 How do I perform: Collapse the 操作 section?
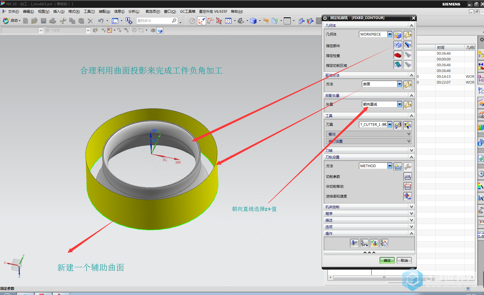click(x=369, y=233)
